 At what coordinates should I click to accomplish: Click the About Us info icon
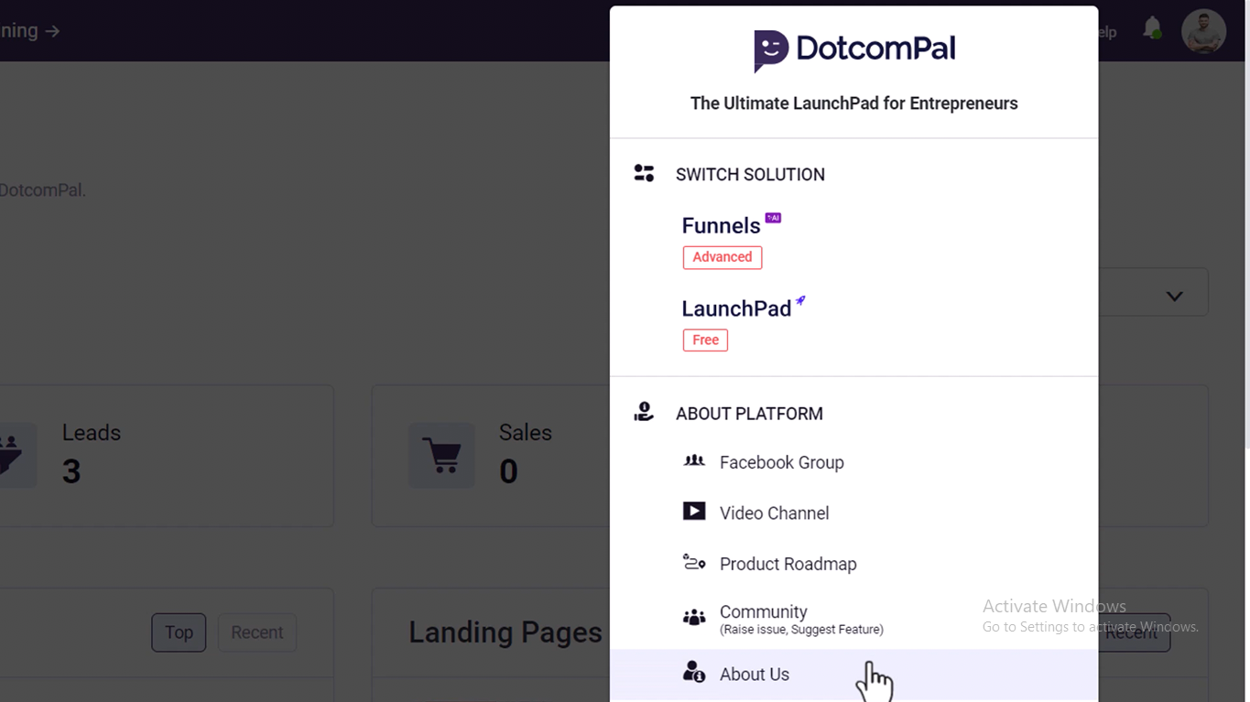click(x=694, y=673)
